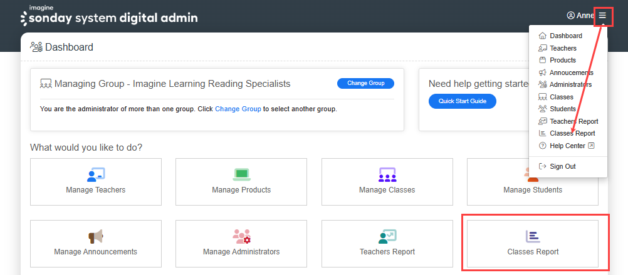Image resolution: width=628 pixels, height=275 pixels.
Task: Click the Classes Report chart icon
Action: coord(532,236)
